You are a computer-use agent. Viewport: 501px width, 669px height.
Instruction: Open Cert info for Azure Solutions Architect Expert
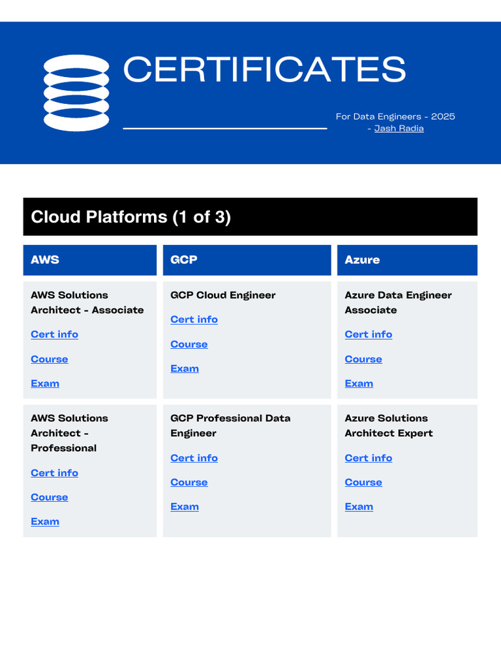(x=369, y=458)
